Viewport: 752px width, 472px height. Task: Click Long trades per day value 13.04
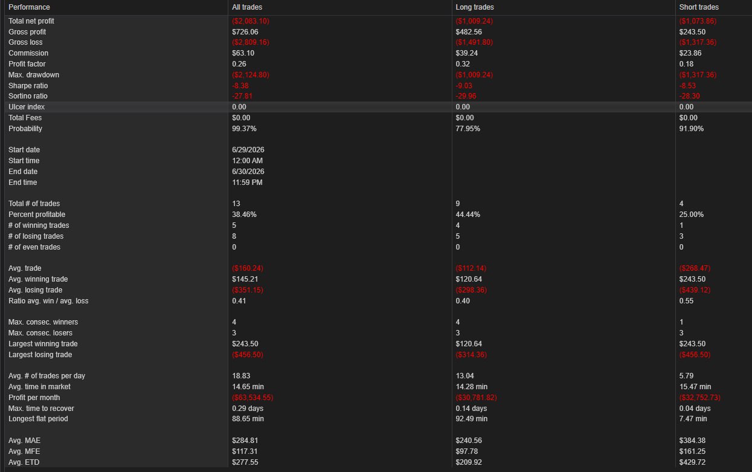click(x=465, y=376)
